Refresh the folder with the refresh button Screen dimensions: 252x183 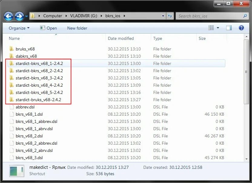point(170,16)
